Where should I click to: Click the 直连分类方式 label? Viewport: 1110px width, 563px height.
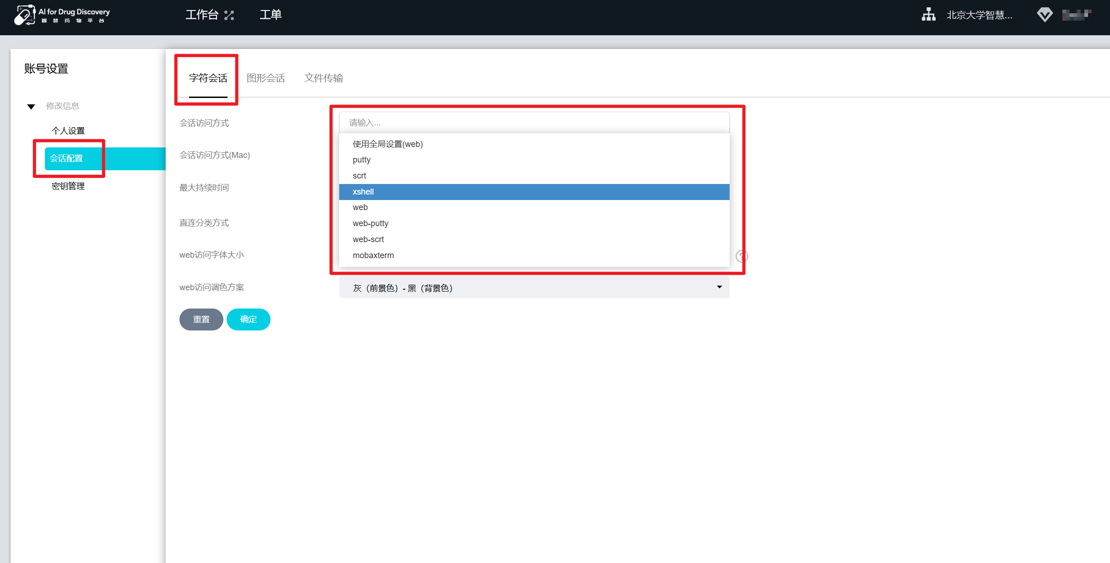coord(204,223)
